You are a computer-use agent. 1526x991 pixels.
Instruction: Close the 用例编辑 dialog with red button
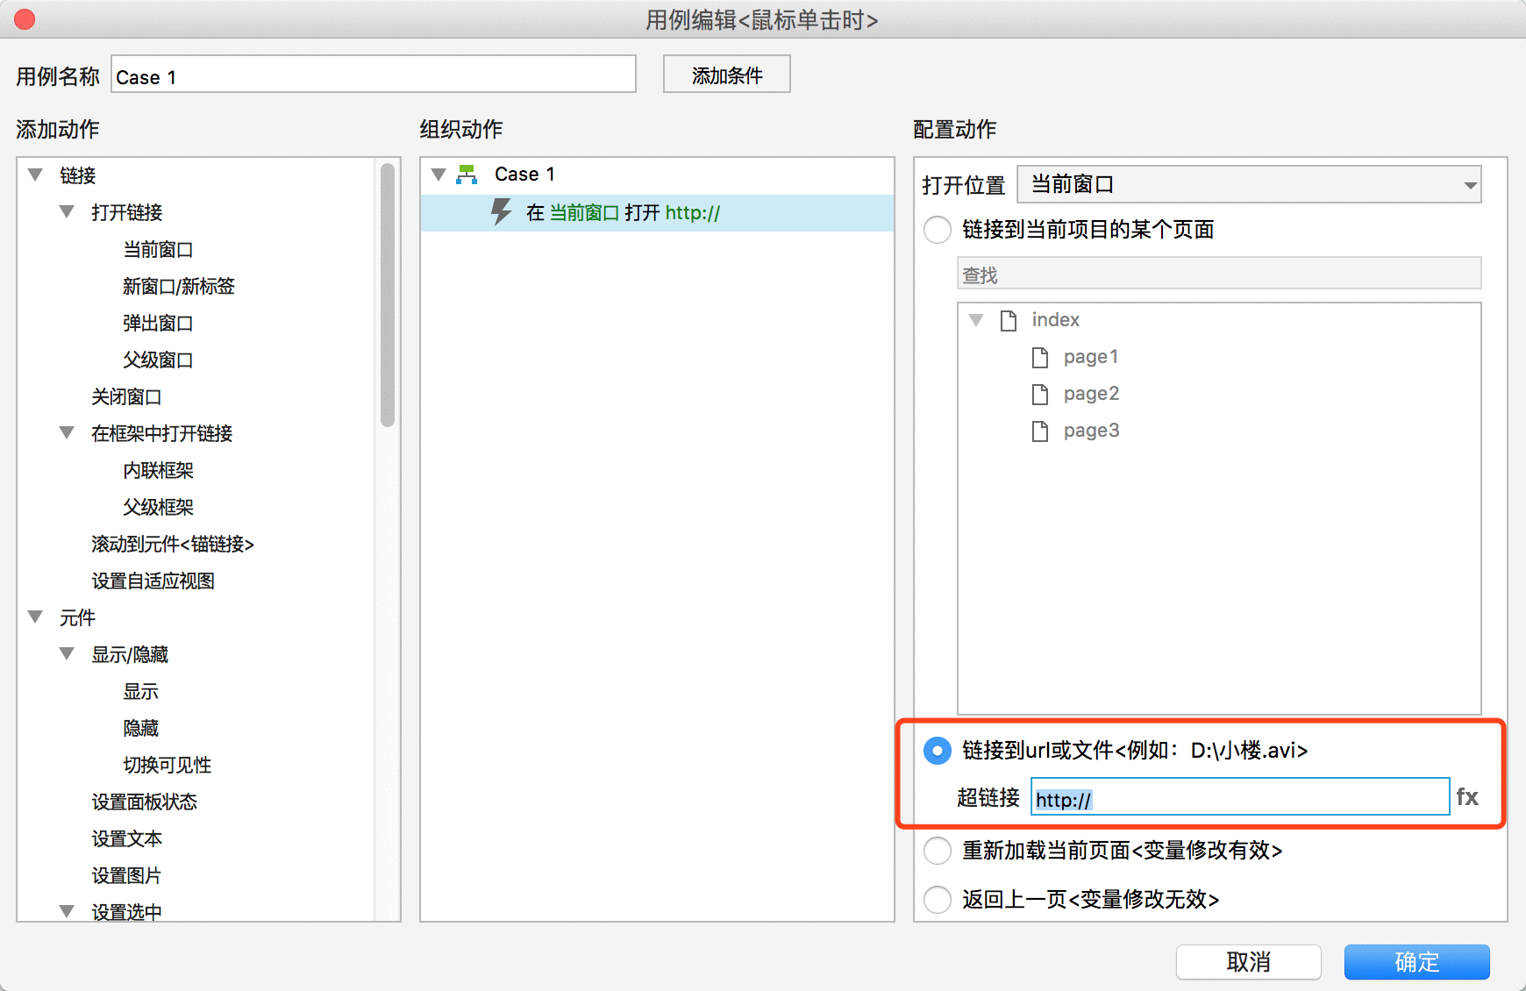point(25,19)
